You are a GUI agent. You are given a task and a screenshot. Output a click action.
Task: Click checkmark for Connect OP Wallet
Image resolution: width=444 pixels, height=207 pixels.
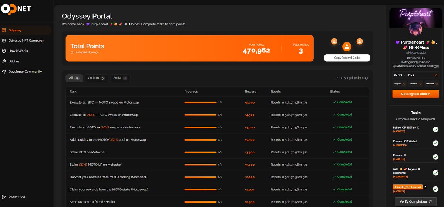pos(435,144)
